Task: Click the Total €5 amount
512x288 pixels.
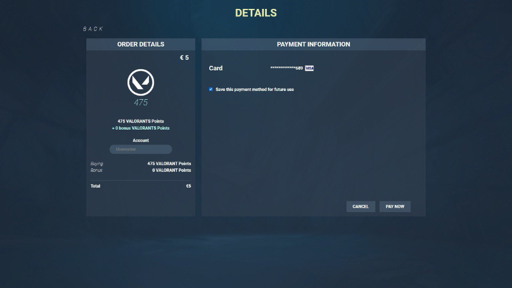Action: pyautogui.click(x=188, y=186)
